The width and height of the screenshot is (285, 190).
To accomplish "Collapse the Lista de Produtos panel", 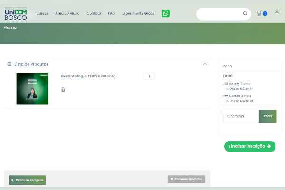I will 205,64.
